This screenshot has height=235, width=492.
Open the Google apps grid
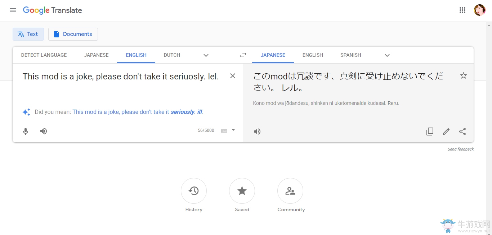click(462, 10)
